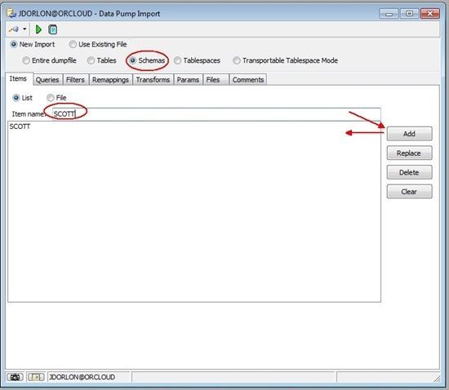Enable Transportable Tablespace Mode option
Screen dimensions: 449x390
286,60
